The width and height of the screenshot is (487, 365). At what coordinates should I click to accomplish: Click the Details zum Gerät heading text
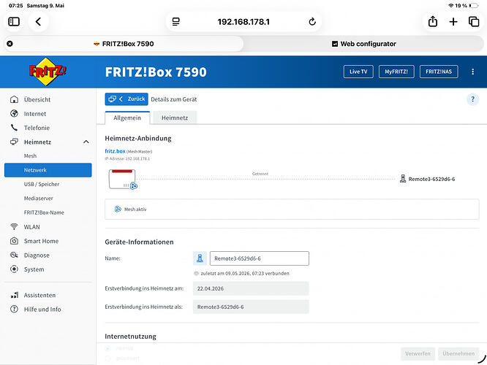pyautogui.click(x=174, y=99)
